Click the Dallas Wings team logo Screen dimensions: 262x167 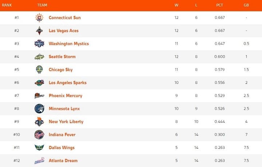pyautogui.click(x=39, y=148)
